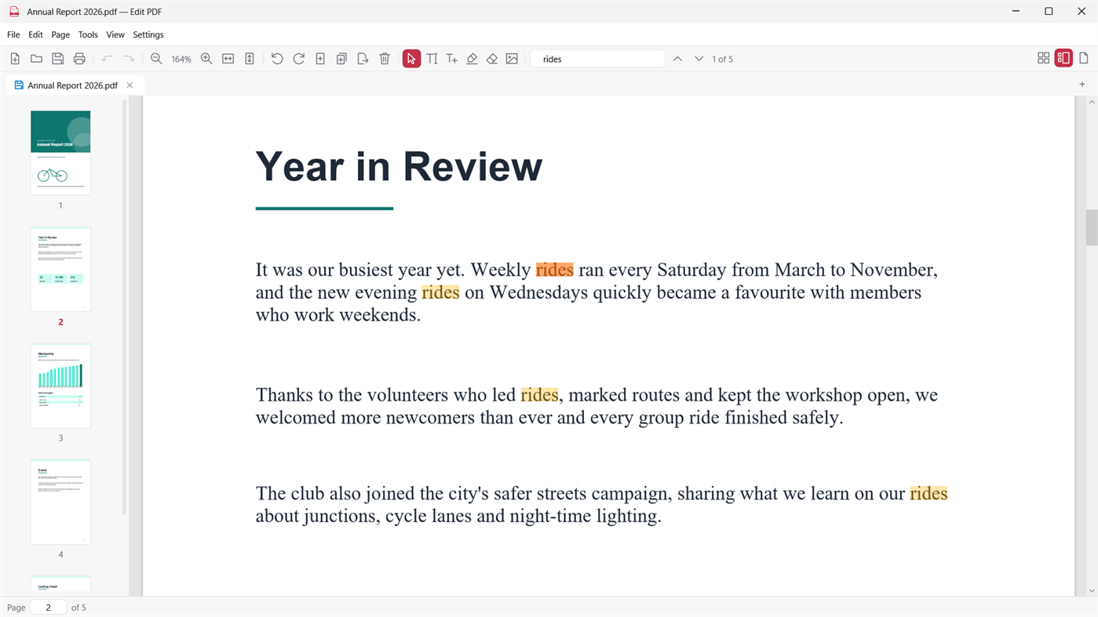Open page 4 thumbnail

[60, 502]
